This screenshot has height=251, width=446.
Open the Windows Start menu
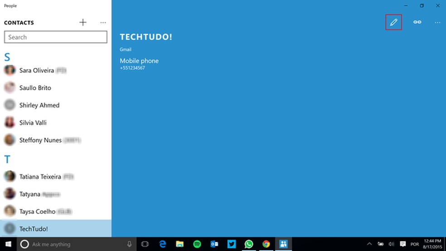click(x=8, y=244)
